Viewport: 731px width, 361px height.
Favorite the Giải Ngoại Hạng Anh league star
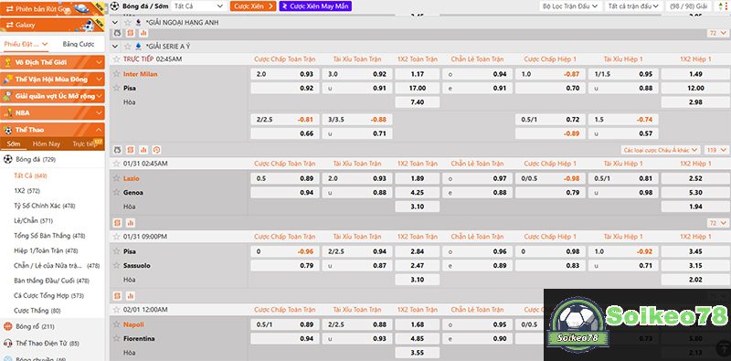click(x=127, y=22)
